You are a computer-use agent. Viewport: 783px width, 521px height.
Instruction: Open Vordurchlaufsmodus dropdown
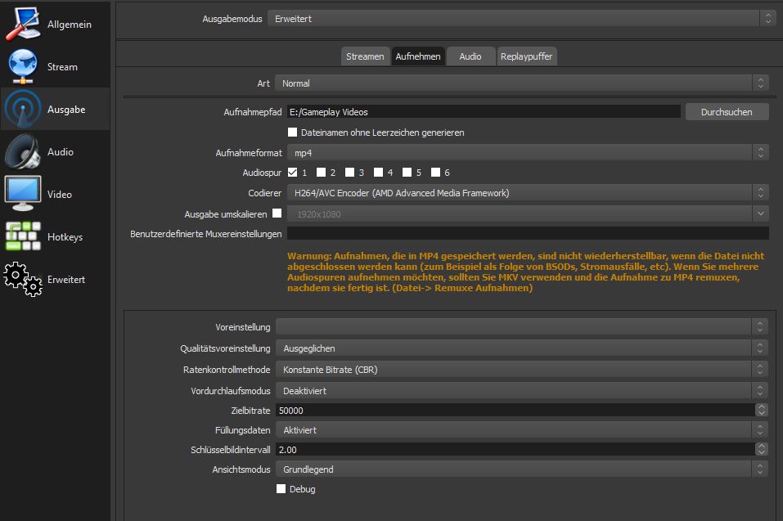521,391
